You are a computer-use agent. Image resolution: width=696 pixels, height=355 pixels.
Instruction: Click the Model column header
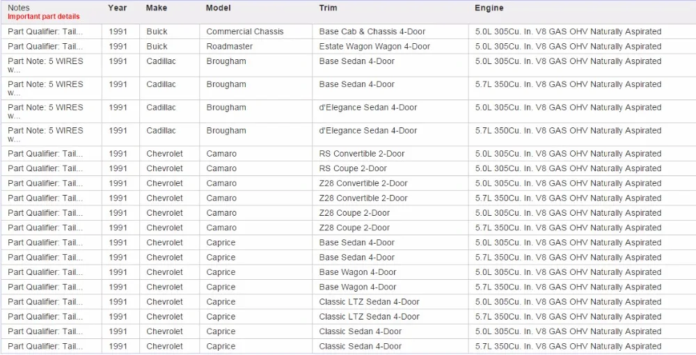218,8
